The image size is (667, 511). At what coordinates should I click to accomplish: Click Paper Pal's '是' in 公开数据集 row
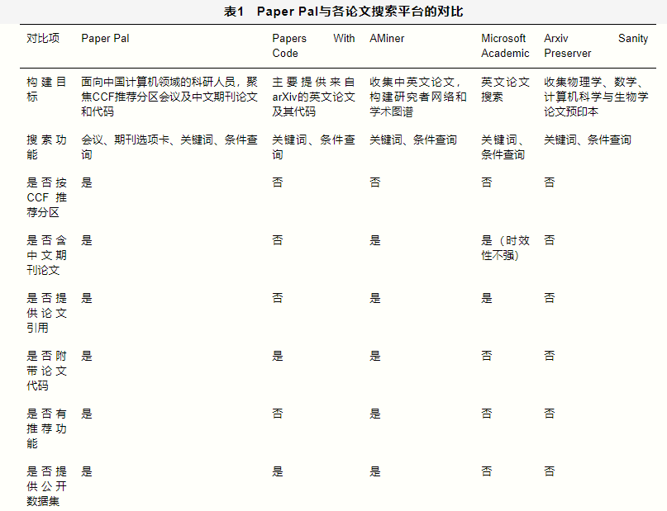click(87, 471)
